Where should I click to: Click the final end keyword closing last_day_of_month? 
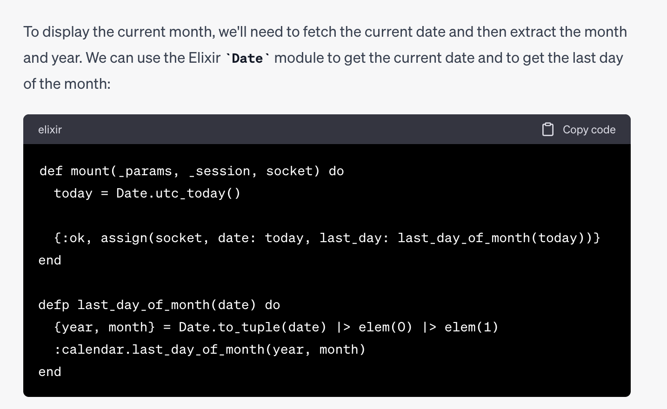click(x=49, y=371)
